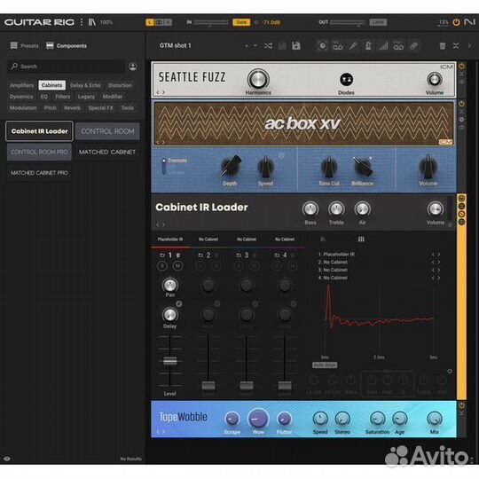Viewport: 479px width, 479px height.
Task: Open the folder icon for IR slot 4
Action: click(x=277, y=255)
